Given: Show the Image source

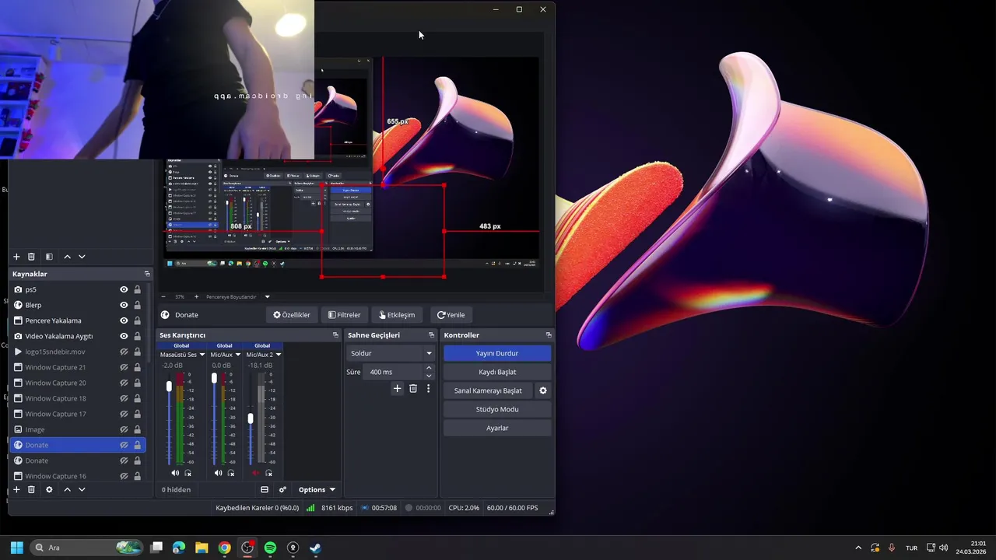Looking at the screenshot, I should coord(124,429).
